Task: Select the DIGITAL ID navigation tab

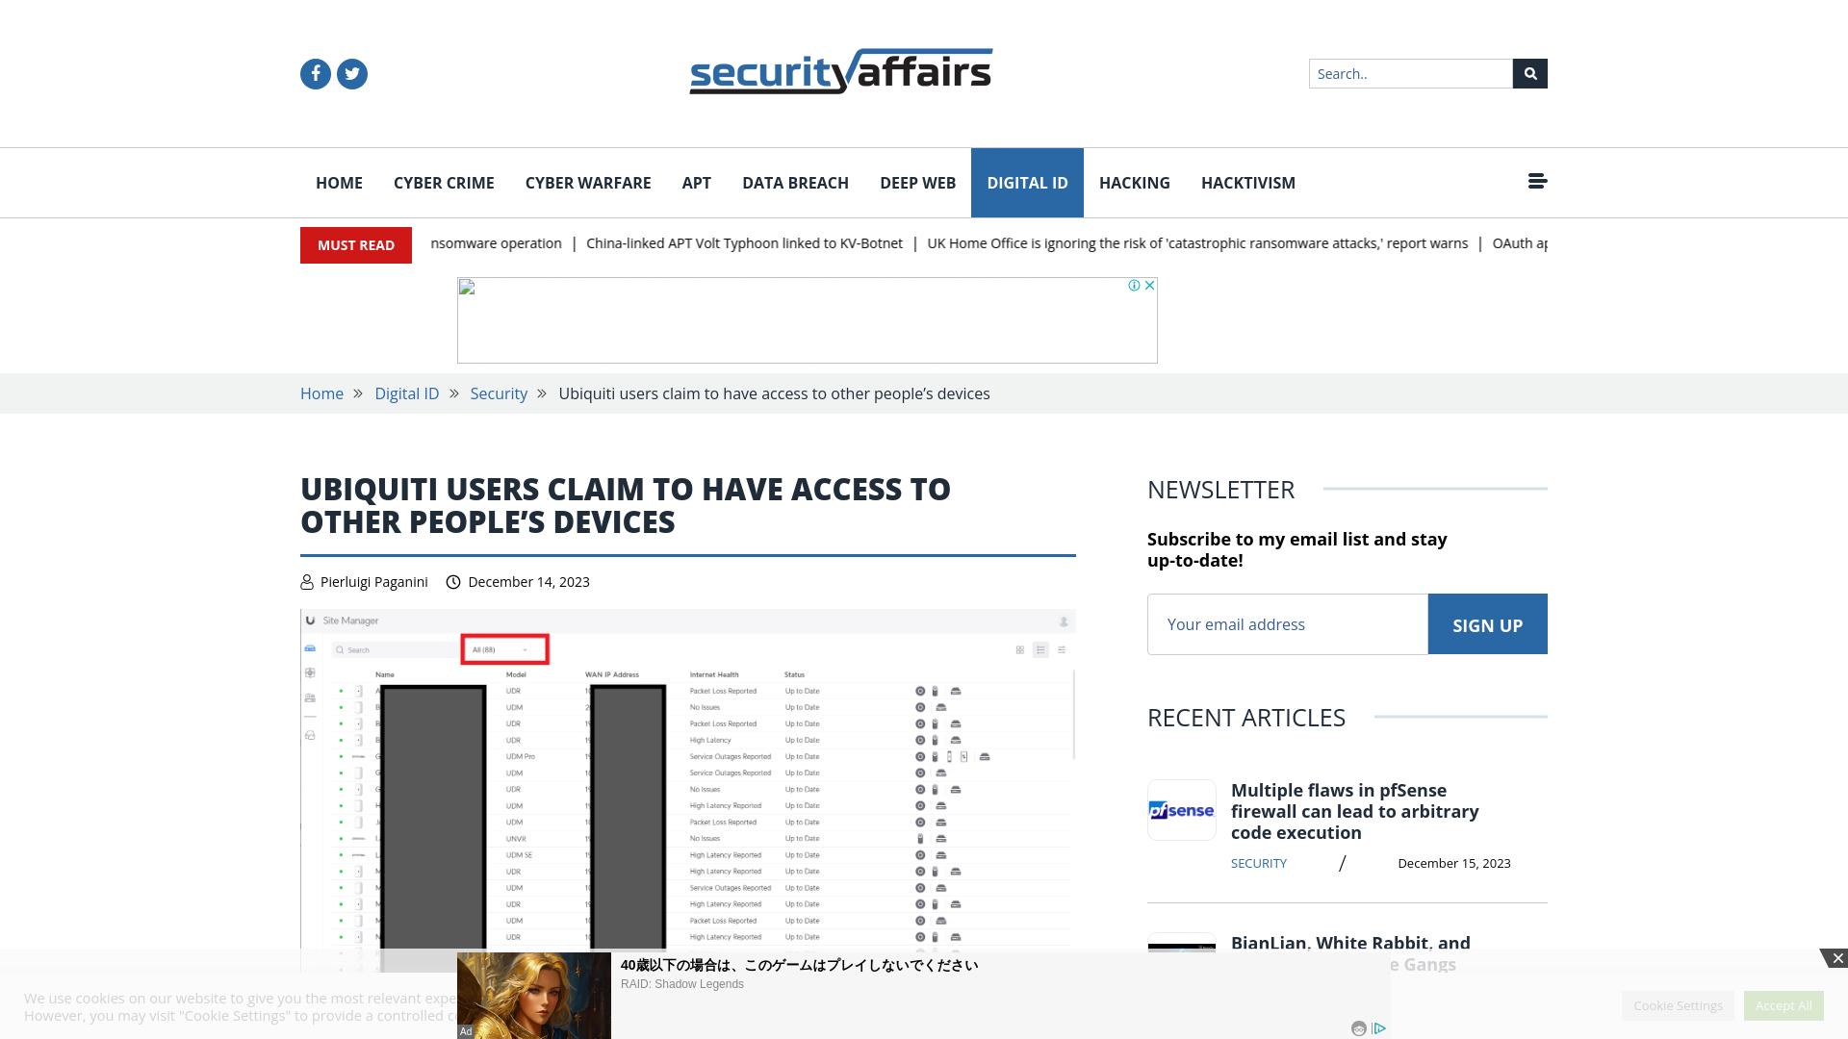Action: click(x=1027, y=182)
